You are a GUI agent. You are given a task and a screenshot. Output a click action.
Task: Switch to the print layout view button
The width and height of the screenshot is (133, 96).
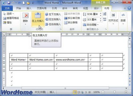click(x=75, y=92)
